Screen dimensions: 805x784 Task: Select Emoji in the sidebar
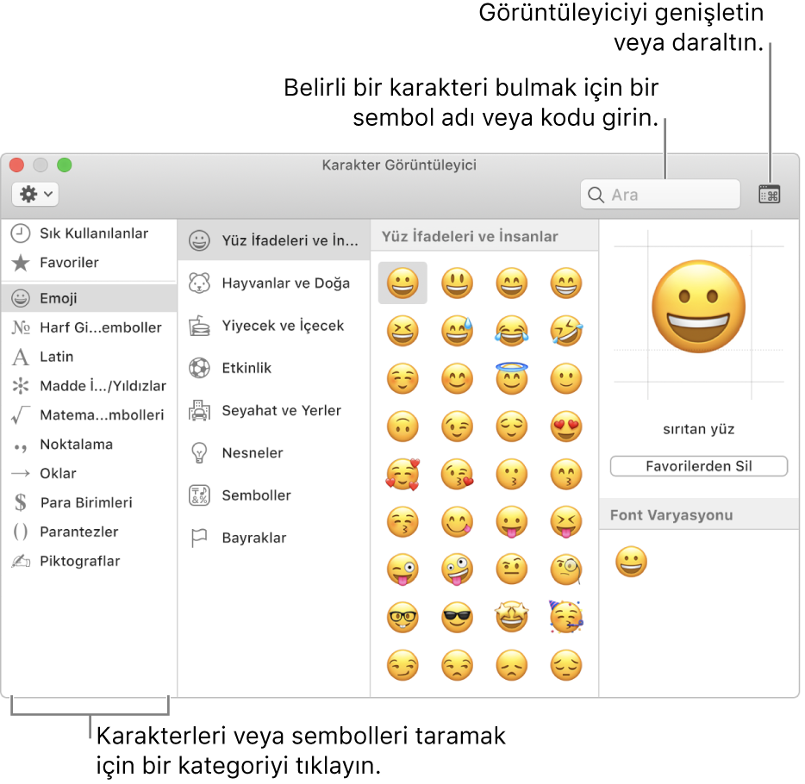(89, 298)
